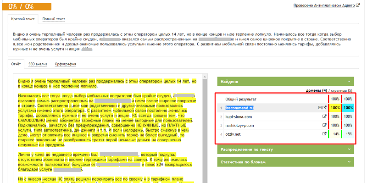
Task: Click the Найдено header title
Action: click(x=229, y=82)
